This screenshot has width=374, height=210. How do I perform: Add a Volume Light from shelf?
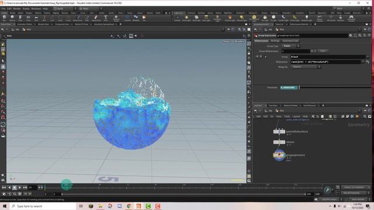230,18
